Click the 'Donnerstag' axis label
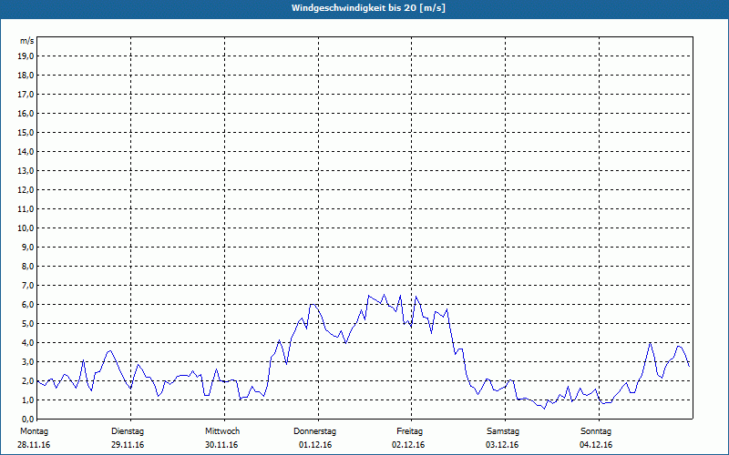Image resolution: width=729 pixels, height=455 pixels. click(315, 430)
